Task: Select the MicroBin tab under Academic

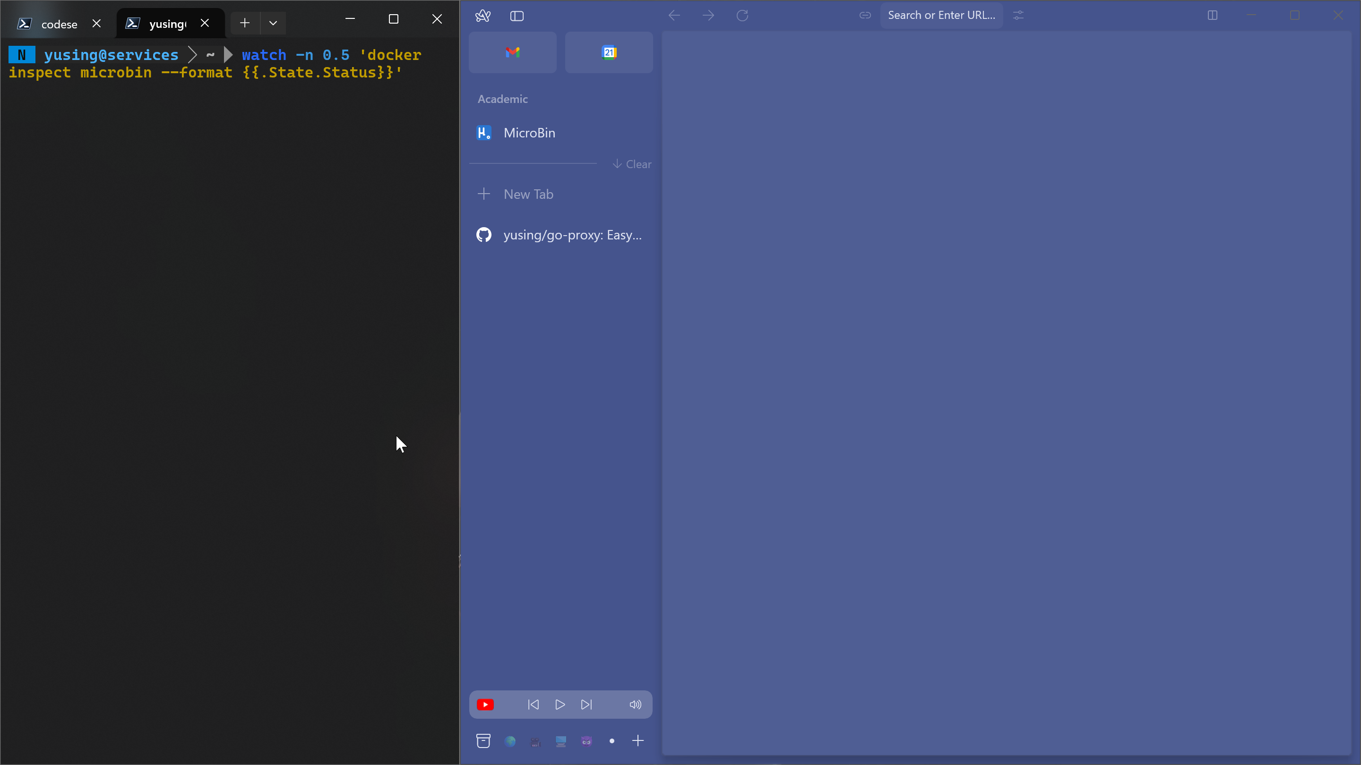Action: pyautogui.click(x=529, y=133)
